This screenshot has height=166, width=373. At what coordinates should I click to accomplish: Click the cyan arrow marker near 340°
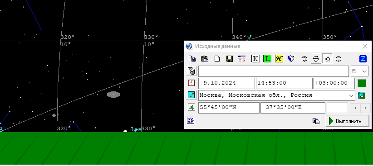pos(249,37)
